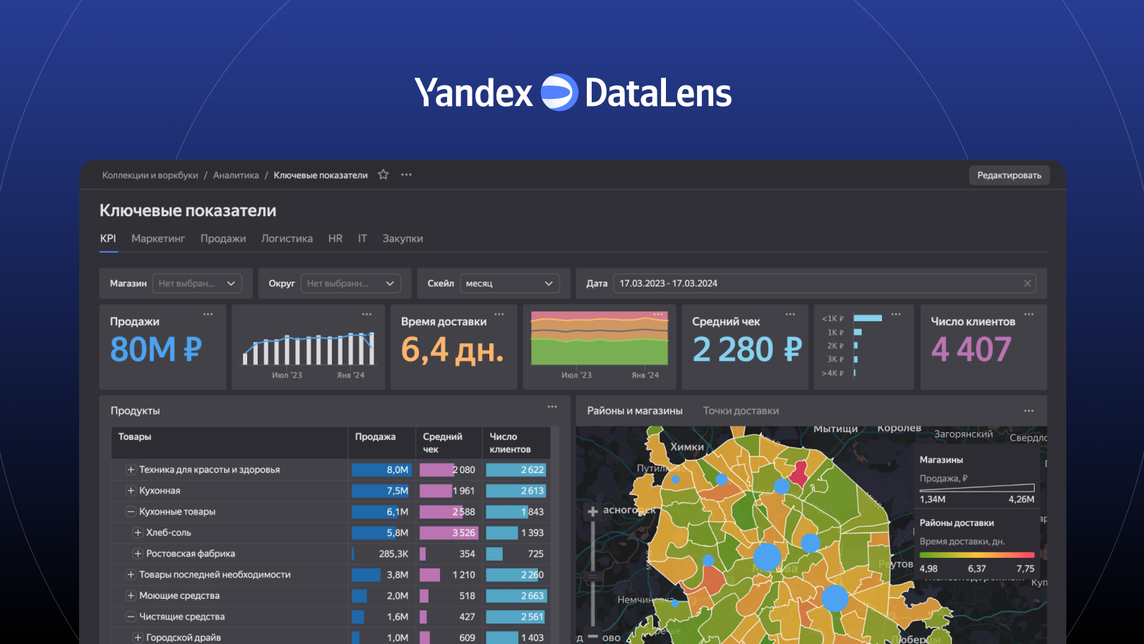
Task: Clear the date filter with the x icon
Action: tap(1027, 283)
